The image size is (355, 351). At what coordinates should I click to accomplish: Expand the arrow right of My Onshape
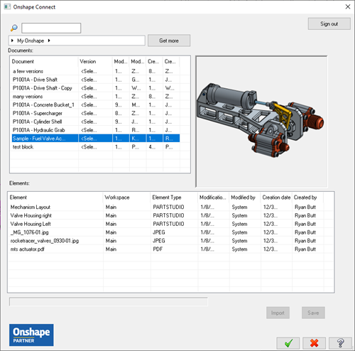(49, 40)
